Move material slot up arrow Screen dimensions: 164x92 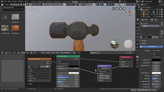(162, 31)
